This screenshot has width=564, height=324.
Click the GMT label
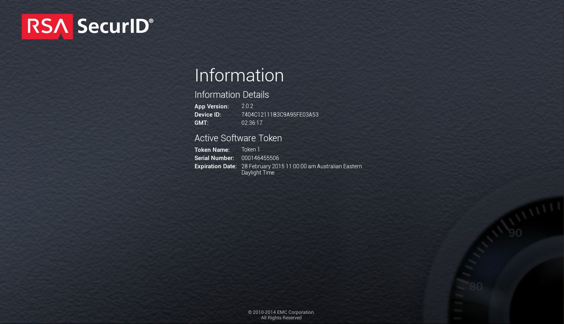202,123
